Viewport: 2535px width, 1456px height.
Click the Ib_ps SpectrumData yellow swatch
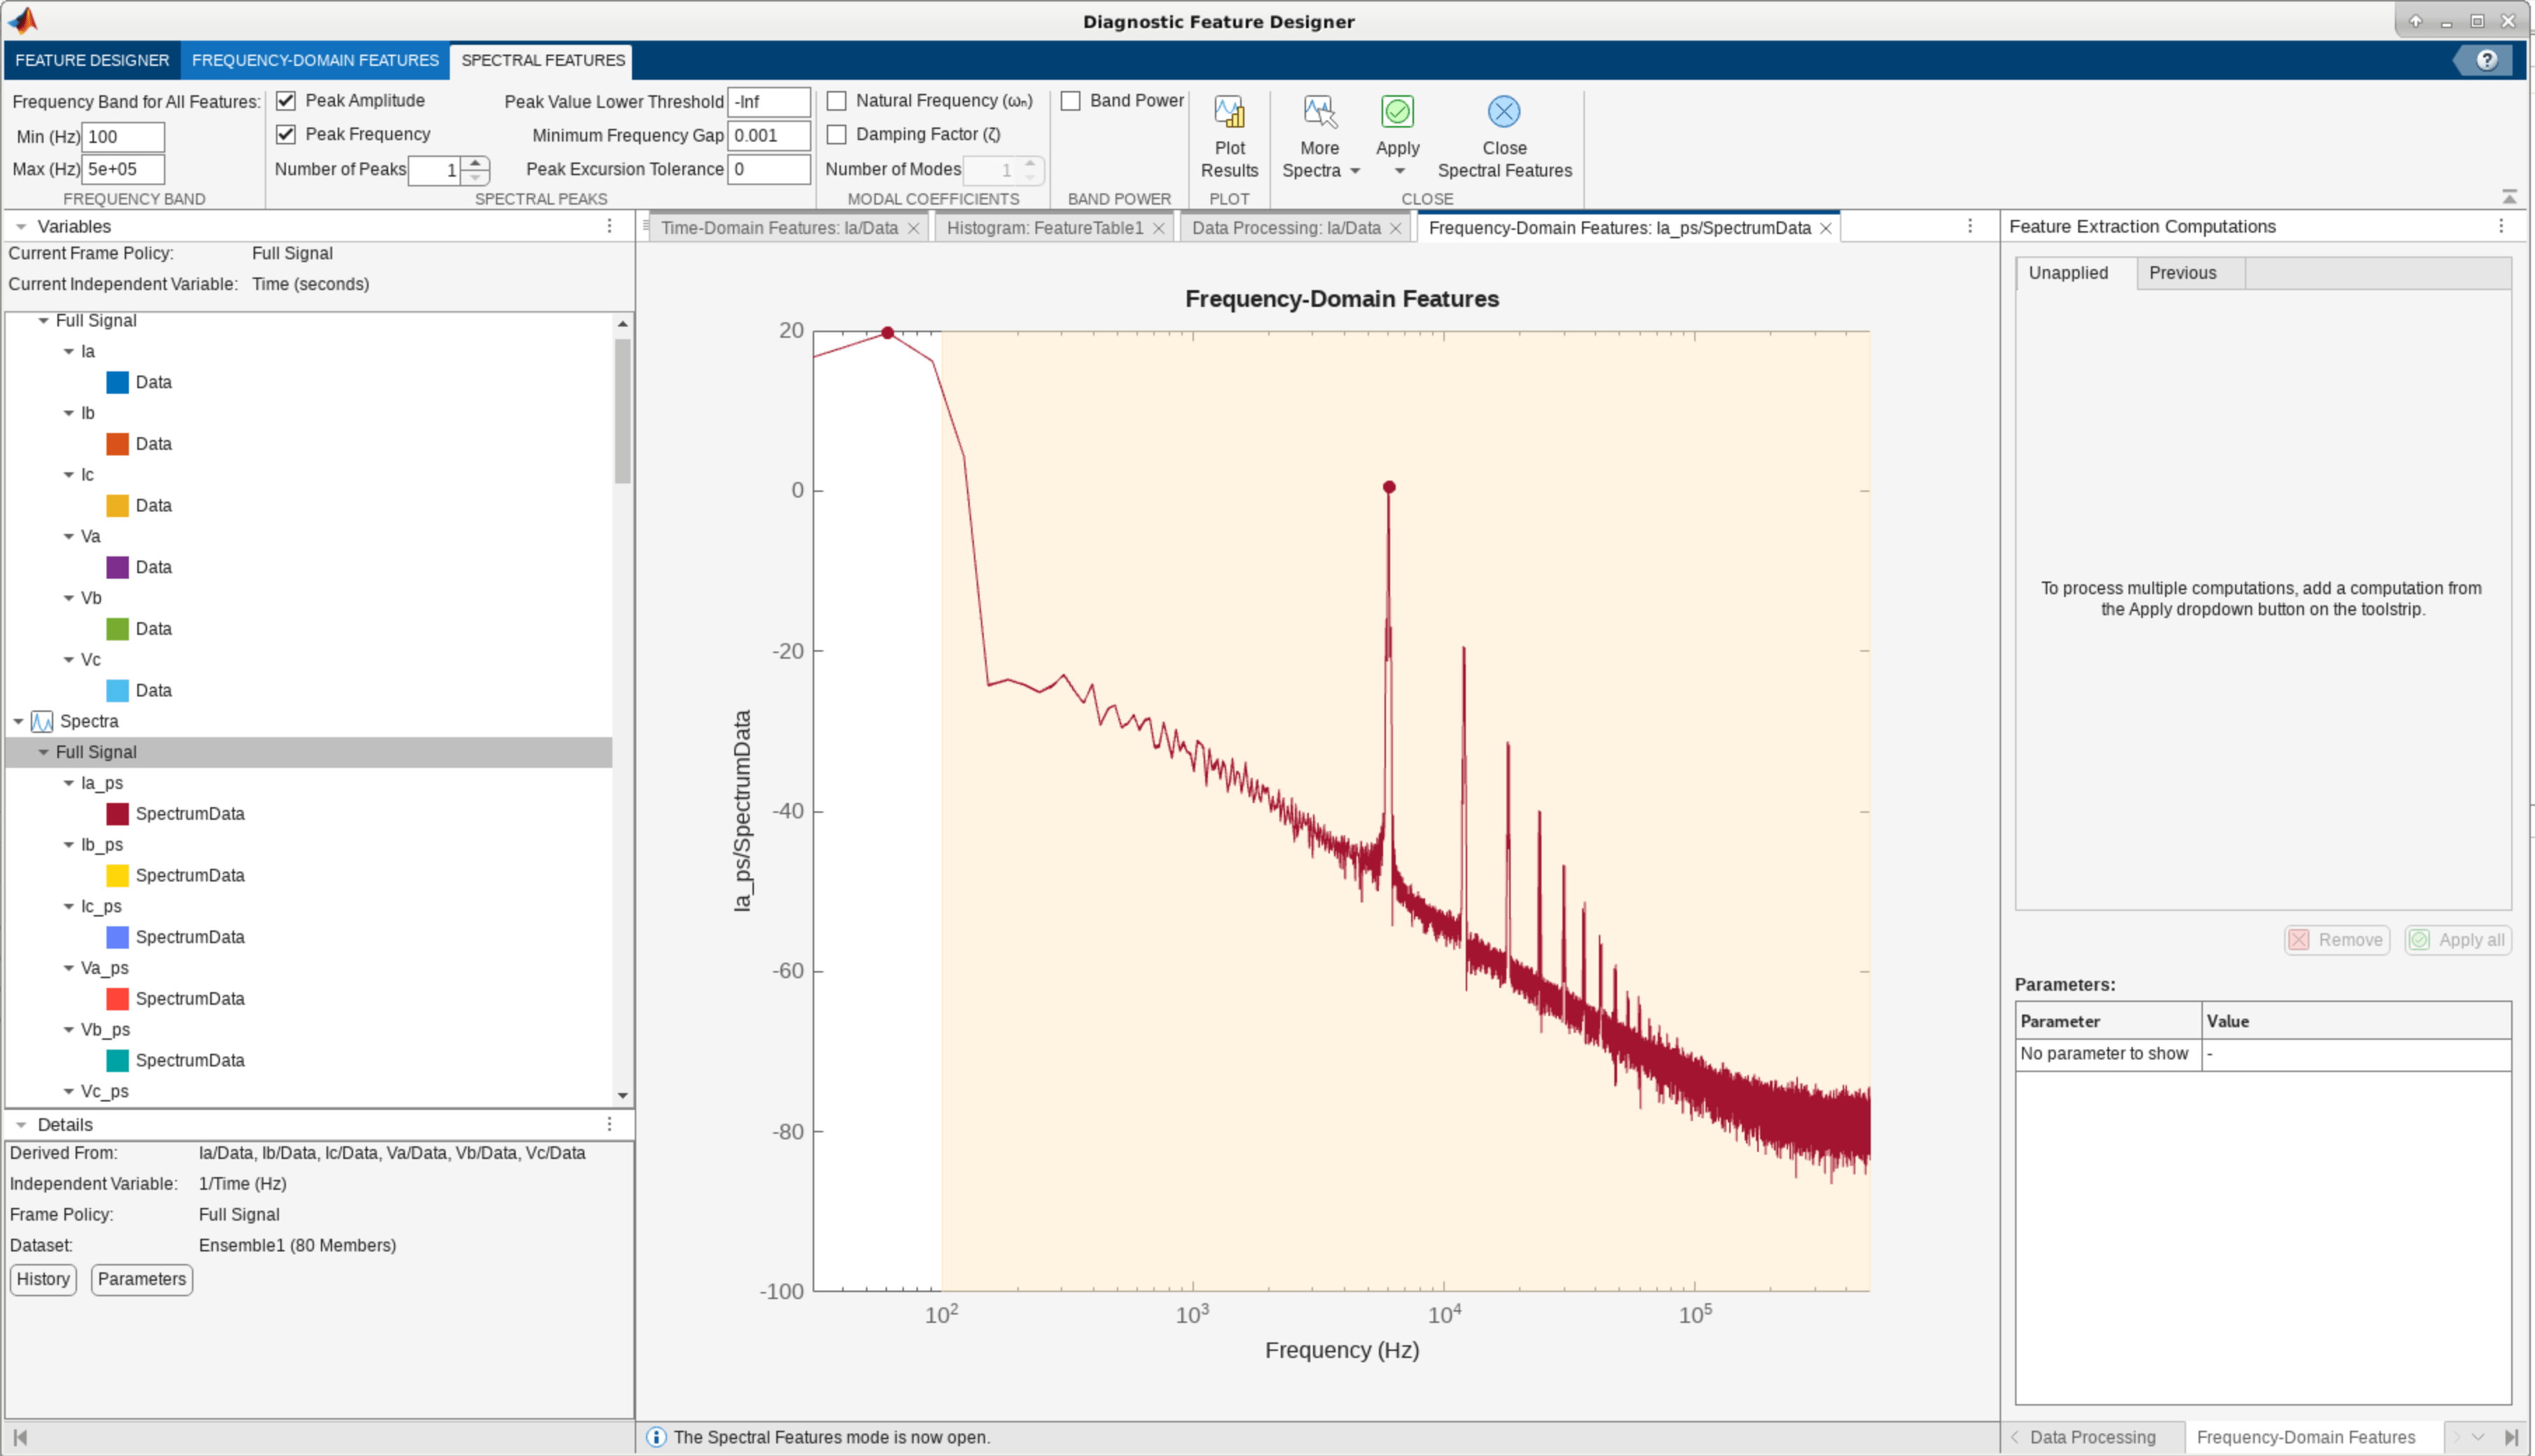(117, 875)
